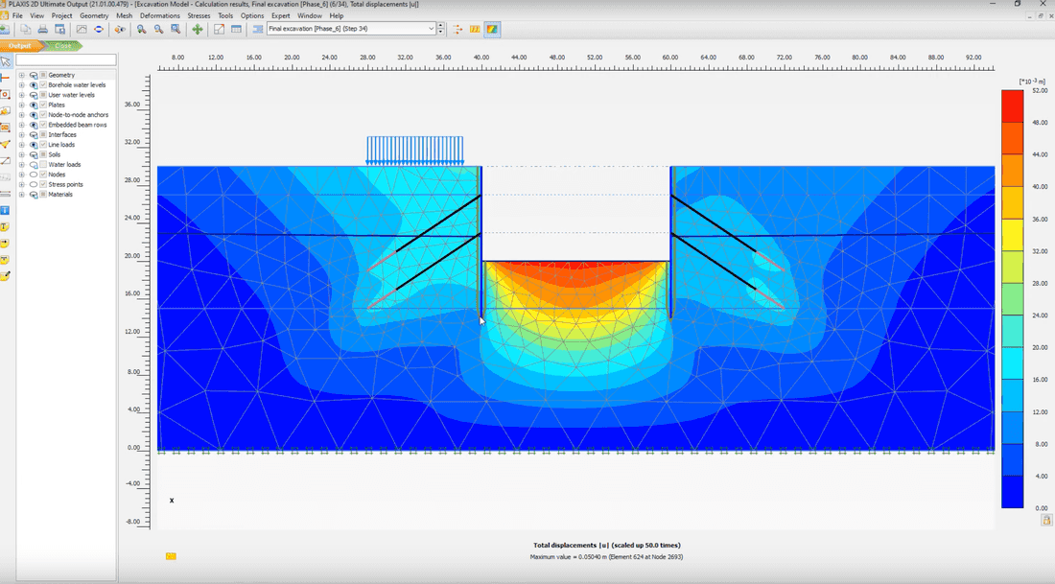Expand the User water levels tree node
This screenshot has height=584, width=1055.
point(21,95)
